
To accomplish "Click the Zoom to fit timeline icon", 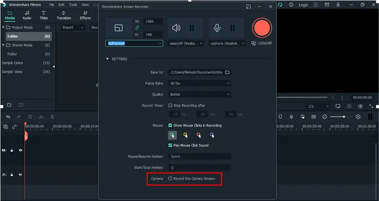I will pos(314,117).
